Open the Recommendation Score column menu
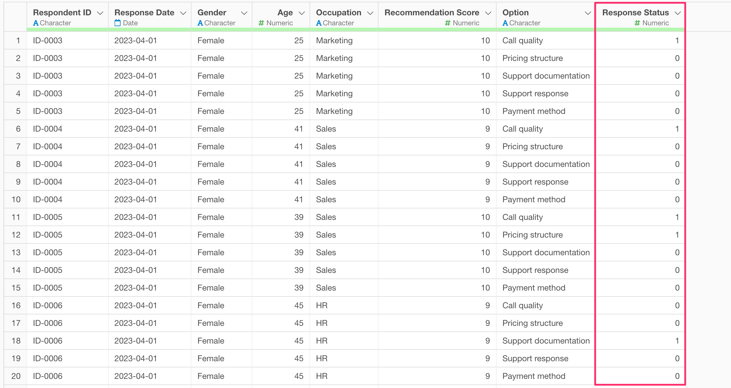731x388 pixels. [x=488, y=13]
